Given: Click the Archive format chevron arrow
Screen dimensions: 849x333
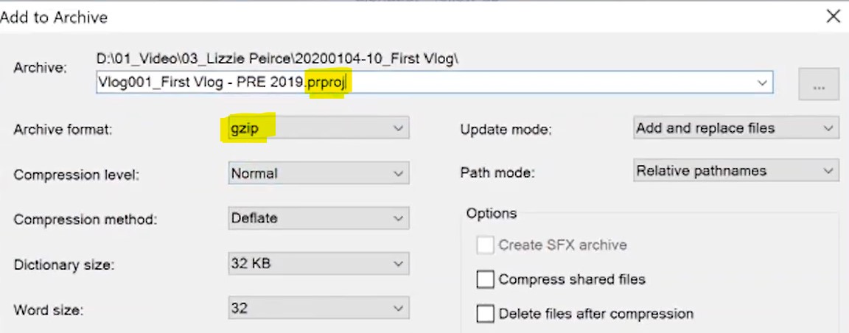Looking at the screenshot, I should point(399,128).
